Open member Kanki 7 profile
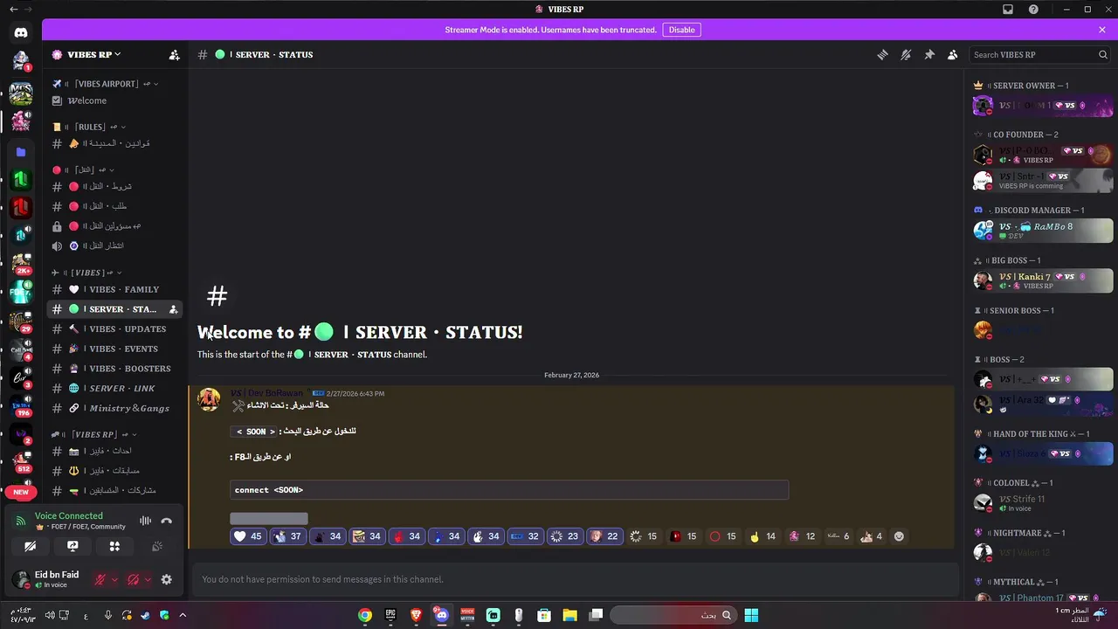 (x=1043, y=280)
